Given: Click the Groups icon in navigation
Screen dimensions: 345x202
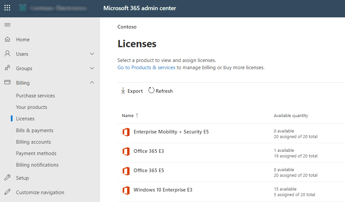Looking at the screenshot, I should pyautogui.click(x=7, y=68).
